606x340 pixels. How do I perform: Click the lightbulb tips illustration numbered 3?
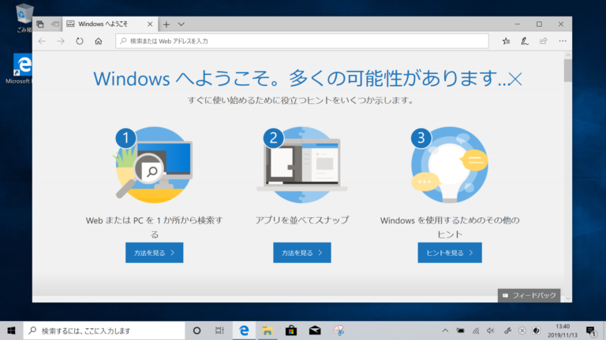450,164
